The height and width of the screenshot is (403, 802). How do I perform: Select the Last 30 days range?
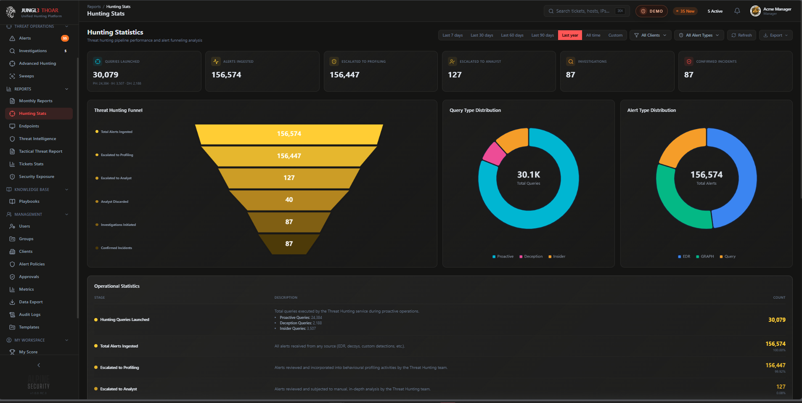[482, 35]
